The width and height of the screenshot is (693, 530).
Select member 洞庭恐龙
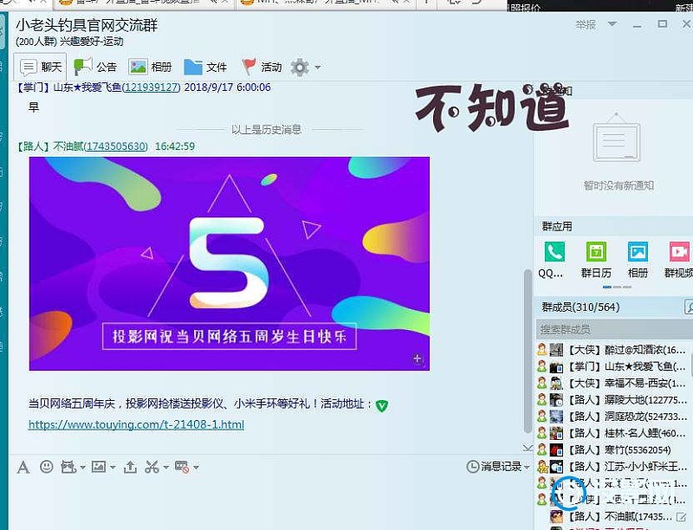coord(614,417)
